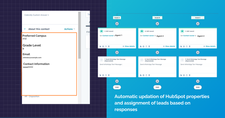Viewport: 225px width, 118px height.
Task: Open Contact owner link in step 3 card
Action: pos(108,36)
